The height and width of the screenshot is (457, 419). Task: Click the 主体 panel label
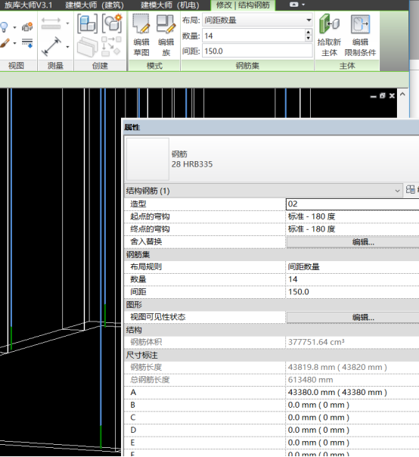(x=347, y=66)
